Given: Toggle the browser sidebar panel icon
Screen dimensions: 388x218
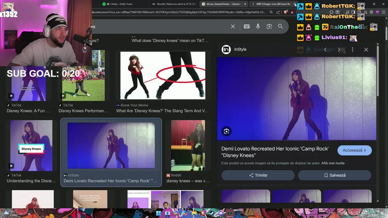Looking at the screenshot, I should pos(353,12).
